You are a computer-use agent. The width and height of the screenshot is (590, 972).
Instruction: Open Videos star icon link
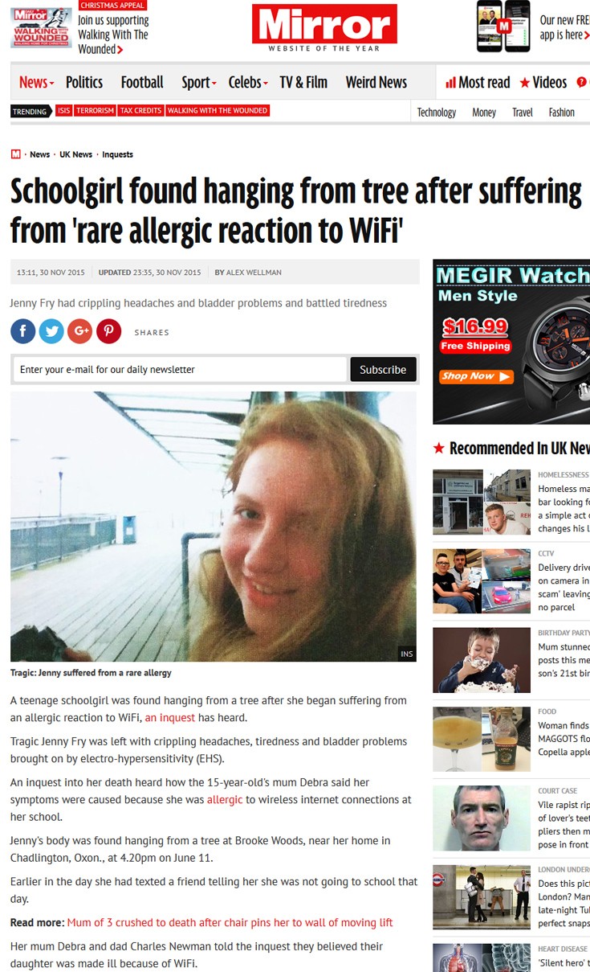(524, 83)
